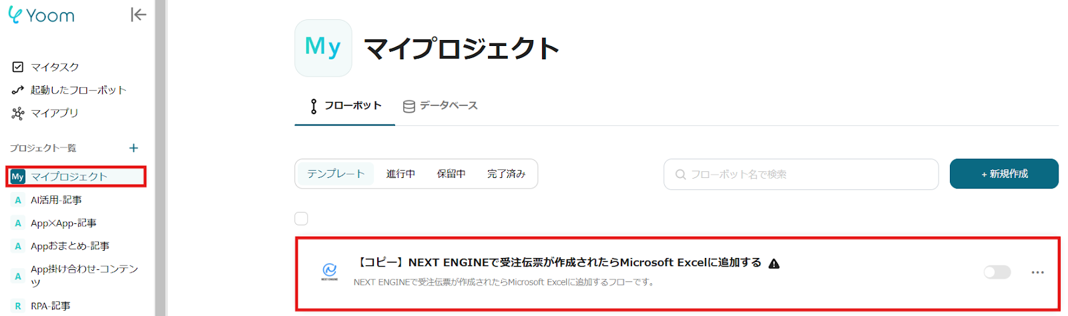
Task: Filter by テンプレート
Action: pos(336,174)
